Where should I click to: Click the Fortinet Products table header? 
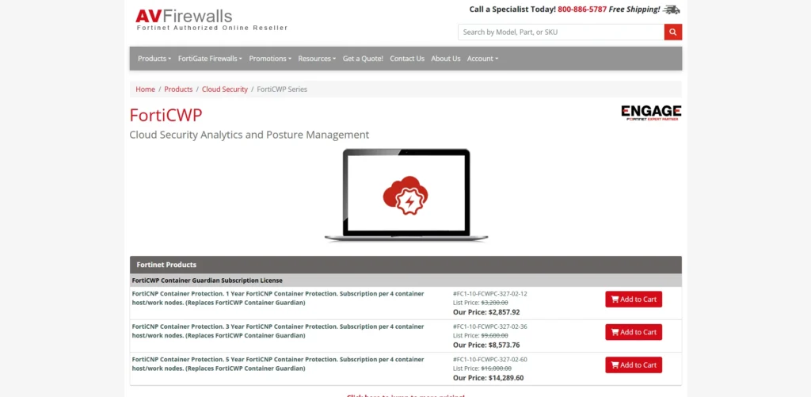(x=405, y=265)
